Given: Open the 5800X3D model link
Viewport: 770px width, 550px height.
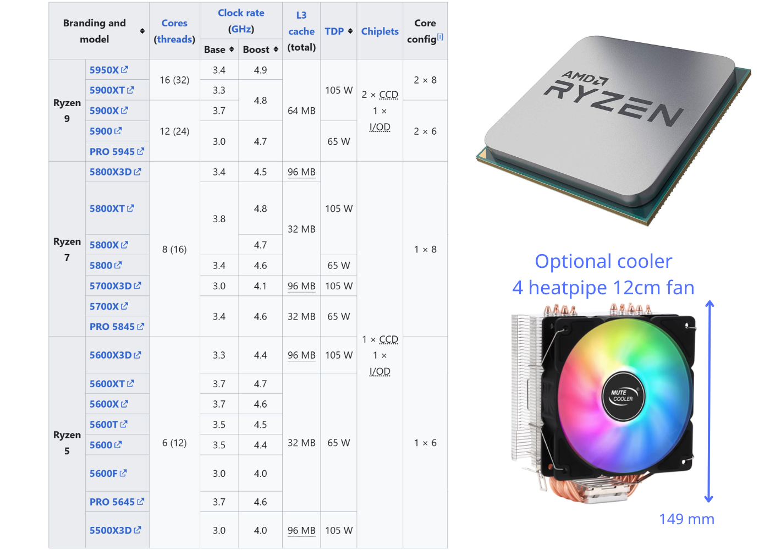Looking at the screenshot, I should 116,172.
